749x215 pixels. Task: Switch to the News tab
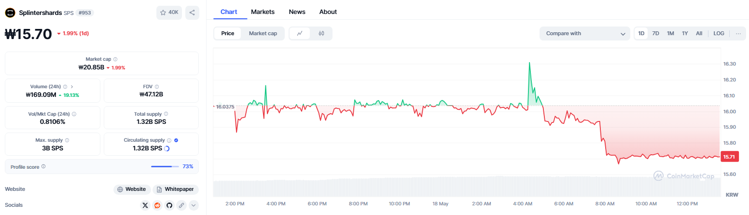pos(297,12)
